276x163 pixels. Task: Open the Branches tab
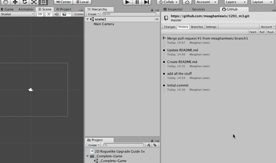(x=197, y=27)
